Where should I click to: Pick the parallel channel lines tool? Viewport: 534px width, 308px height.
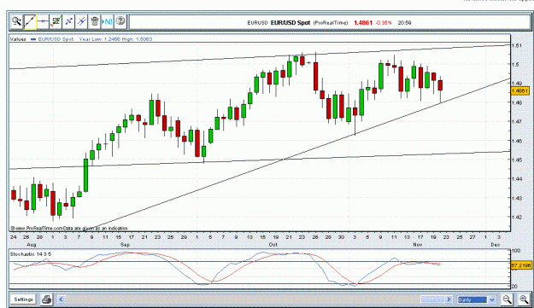82,22
